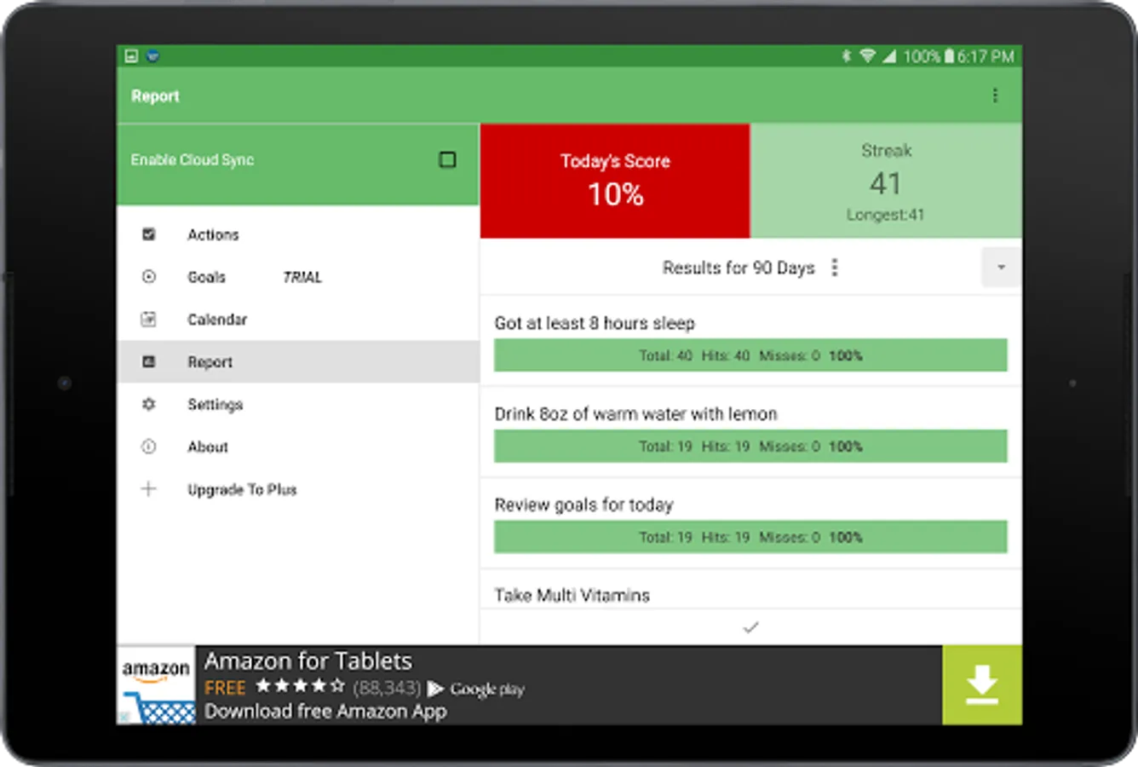Click the Longest:41 text

click(x=885, y=215)
